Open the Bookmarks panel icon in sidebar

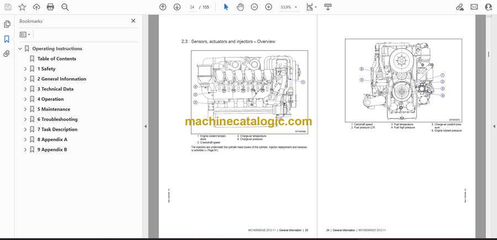[x=7, y=39]
